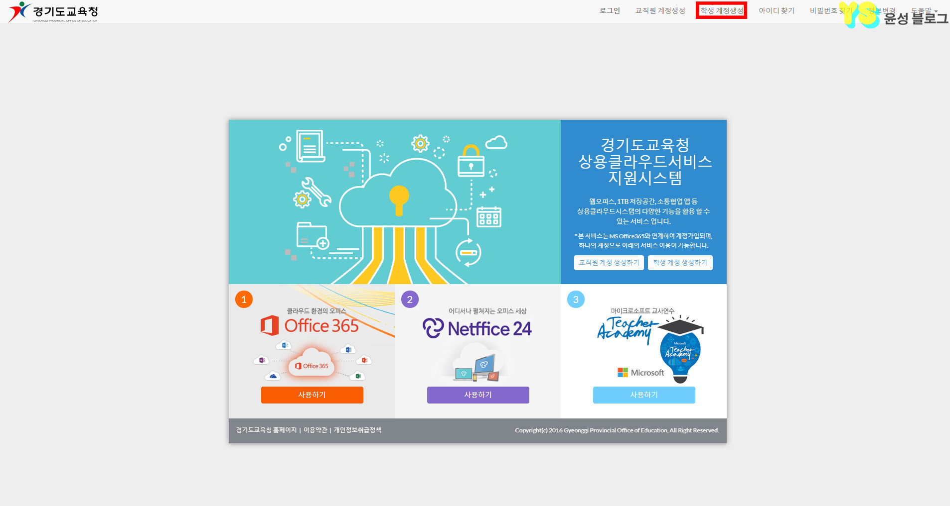Click the purple number 2 badge
Image resolution: width=950 pixels, height=506 pixels.
[410, 300]
